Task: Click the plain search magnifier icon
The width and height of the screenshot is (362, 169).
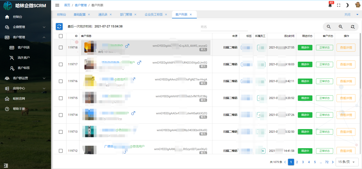Action: tap(329, 27)
